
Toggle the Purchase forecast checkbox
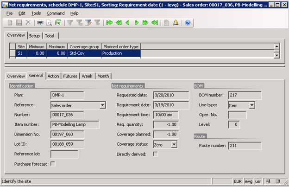pos(53,163)
